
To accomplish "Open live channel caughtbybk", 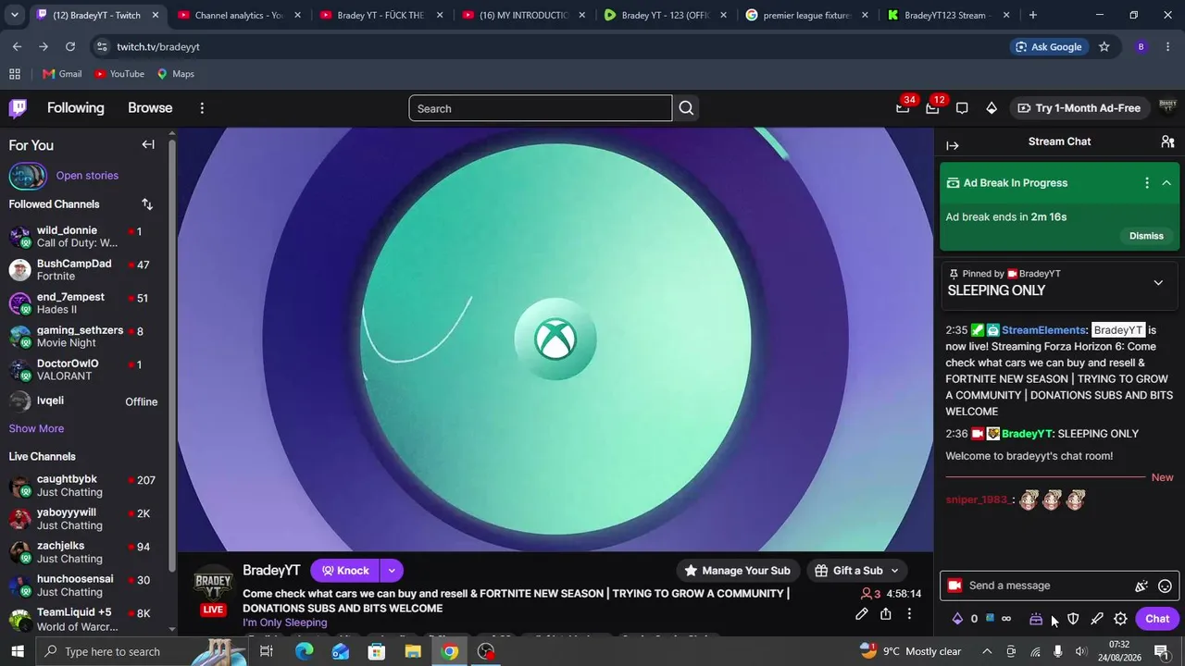I will pyautogui.click(x=83, y=486).
